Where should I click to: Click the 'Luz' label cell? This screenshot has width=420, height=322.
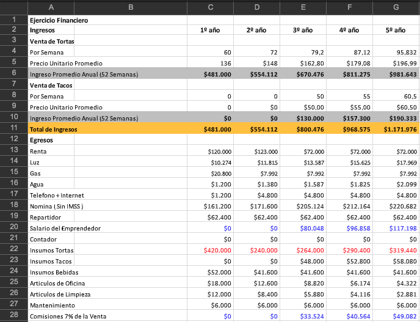(x=51, y=162)
